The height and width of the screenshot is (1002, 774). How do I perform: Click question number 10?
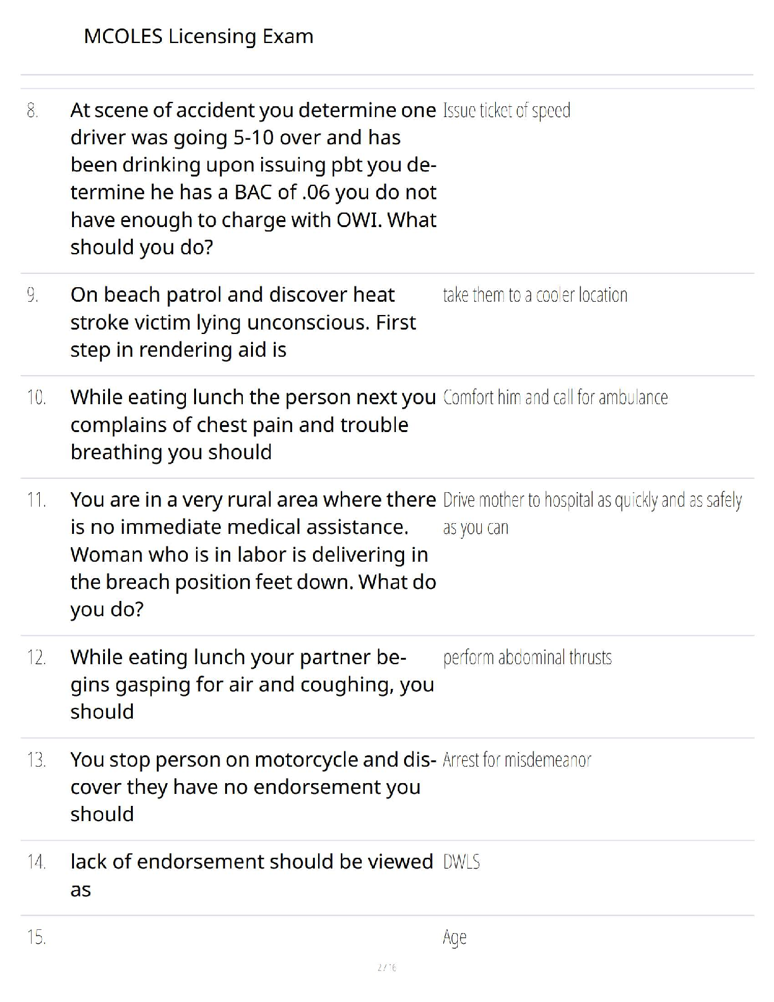[x=36, y=398]
